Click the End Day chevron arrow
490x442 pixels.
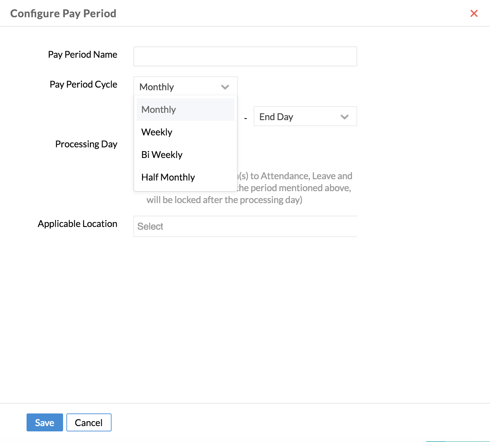[x=345, y=117]
